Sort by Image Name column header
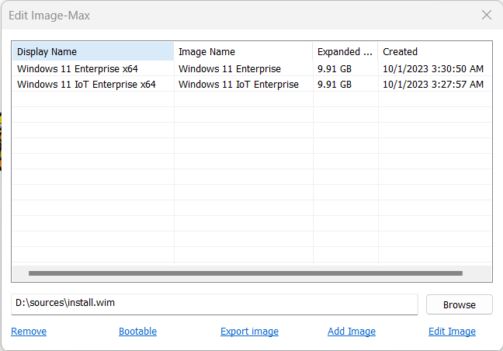 pos(243,52)
